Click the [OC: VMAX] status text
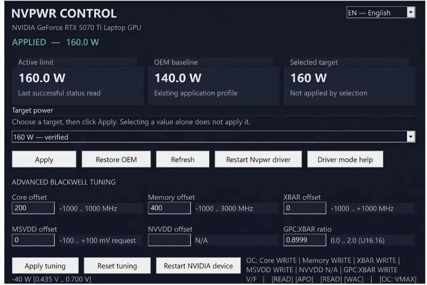Image resolution: width=427 pixels, height=285 pixels. pos(398,279)
